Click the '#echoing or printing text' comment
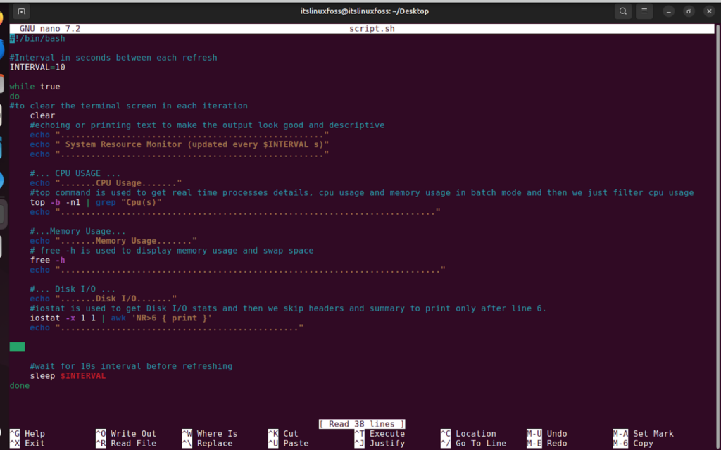721x450 pixels. [207, 125]
